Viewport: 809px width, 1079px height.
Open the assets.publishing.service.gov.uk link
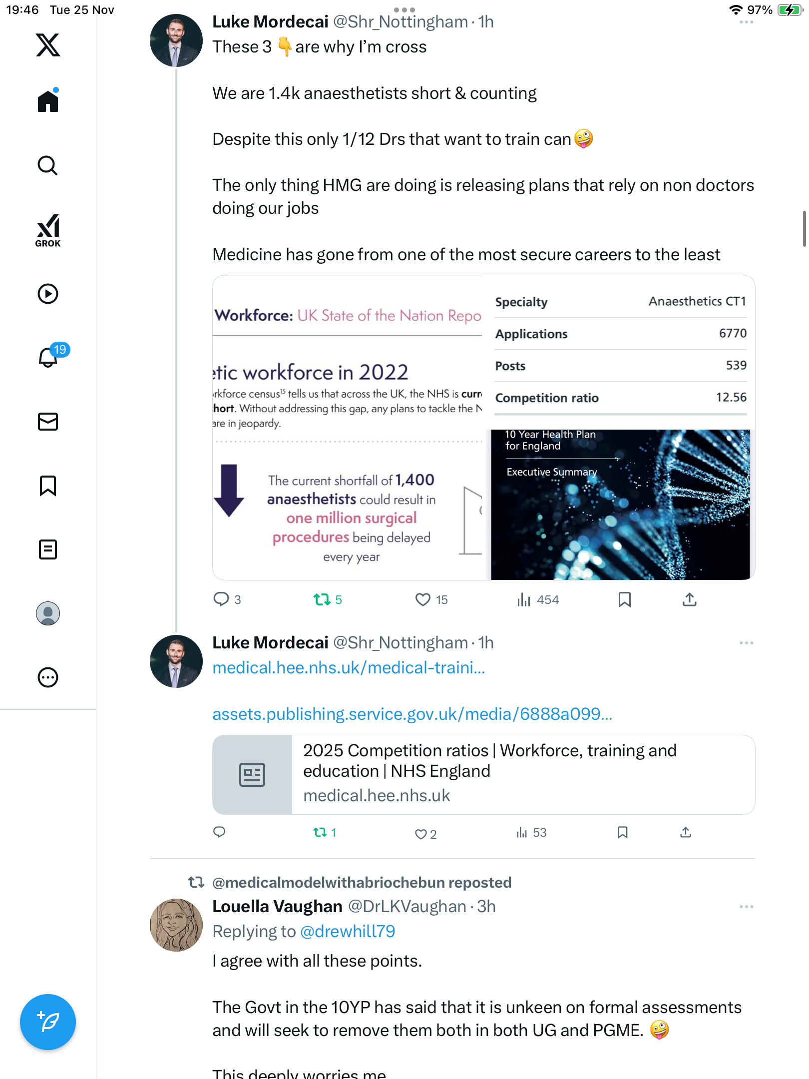pyautogui.click(x=412, y=714)
